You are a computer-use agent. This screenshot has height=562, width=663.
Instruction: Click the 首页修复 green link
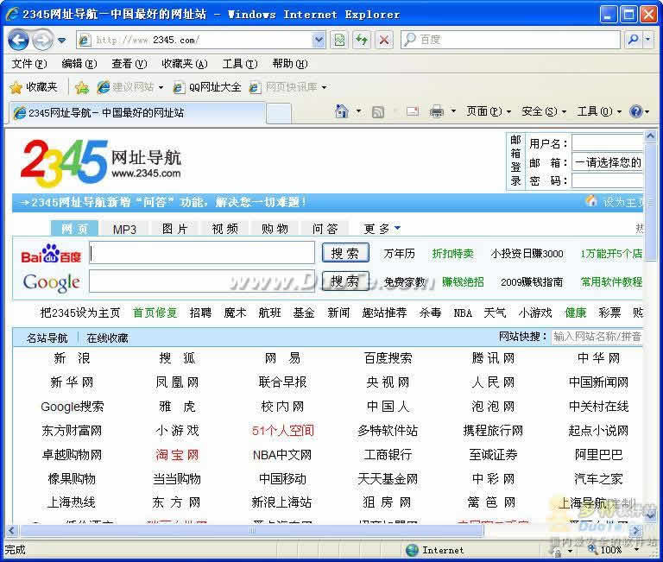tap(155, 313)
